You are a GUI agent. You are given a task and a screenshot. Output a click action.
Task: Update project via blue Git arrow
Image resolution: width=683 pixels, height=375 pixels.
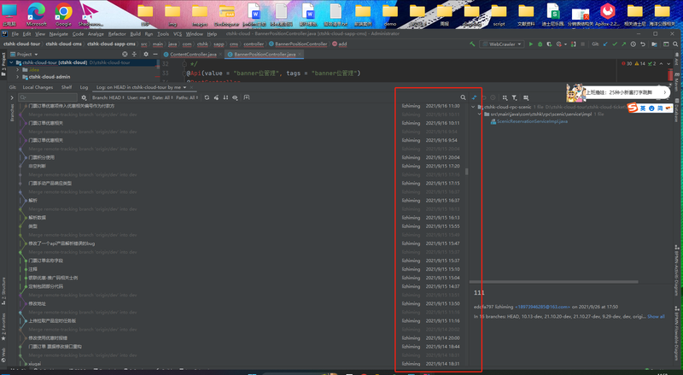click(x=605, y=44)
